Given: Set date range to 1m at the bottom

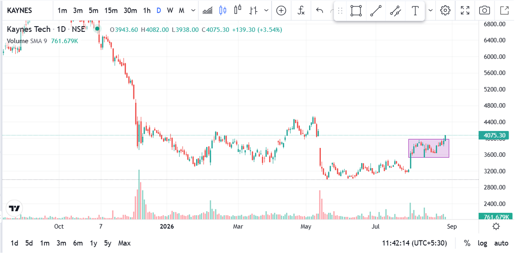Looking at the screenshot, I should (x=44, y=243).
